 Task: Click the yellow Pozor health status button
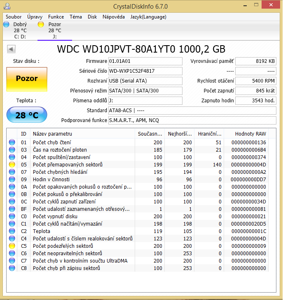coord(27,79)
